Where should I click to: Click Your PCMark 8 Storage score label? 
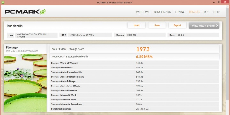[68, 49]
